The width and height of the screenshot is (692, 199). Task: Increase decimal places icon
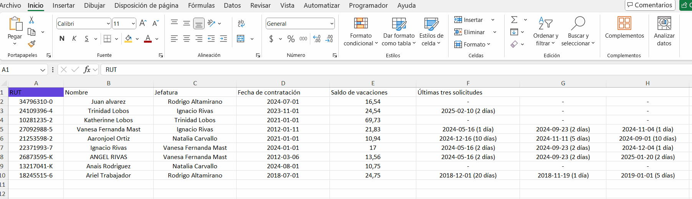(317, 39)
